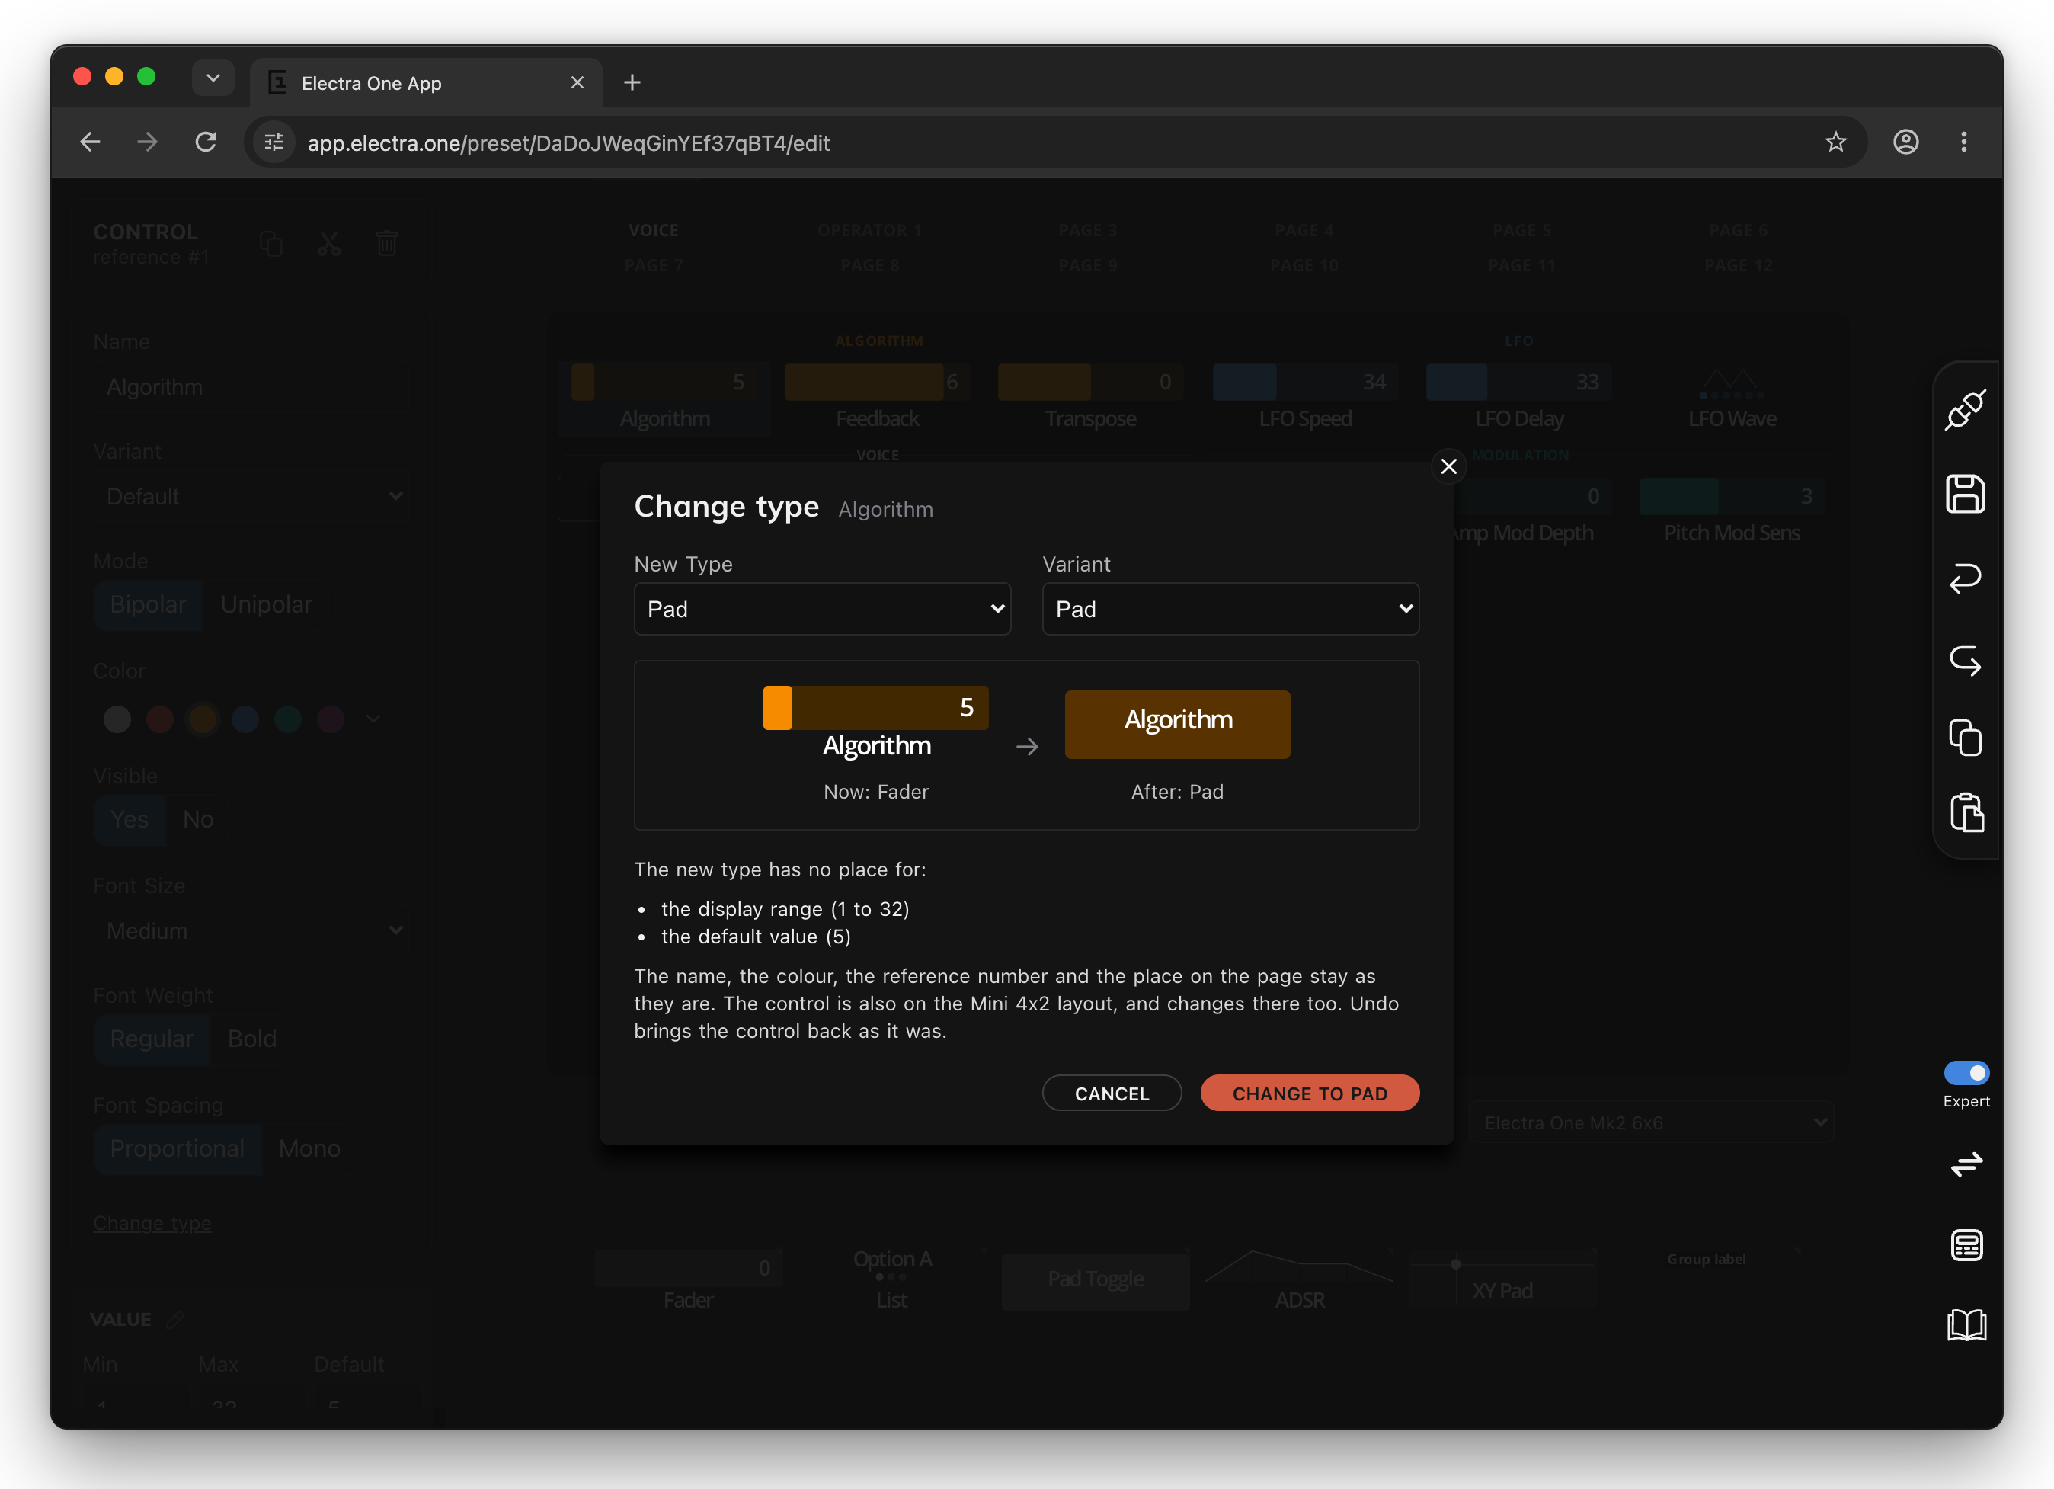2054x1489 pixels.
Task: Choose Regular font weight
Action: pyautogui.click(x=152, y=1038)
